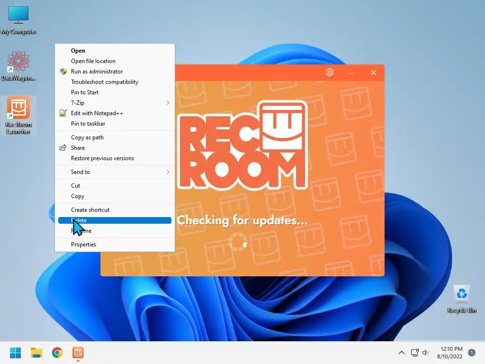
Task: Choose Pin to Start
Action: pyautogui.click(x=115, y=92)
